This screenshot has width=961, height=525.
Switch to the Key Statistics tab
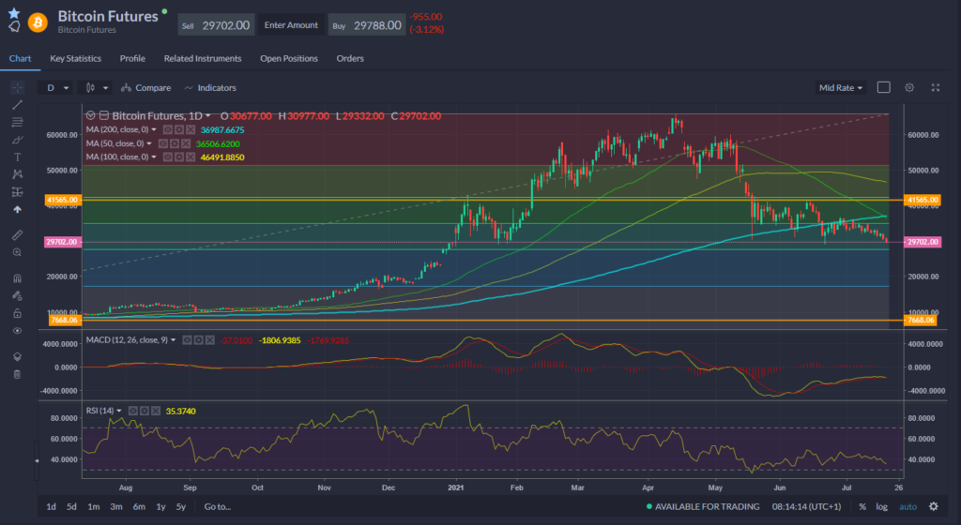click(76, 58)
